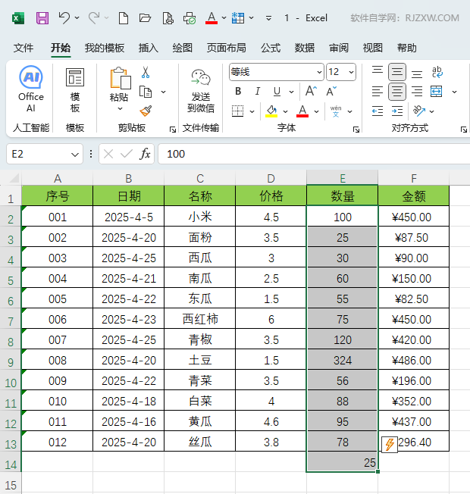The height and width of the screenshot is (494, 470).
Task: Customize quick access toolbar dropdown
Action: point(268,18)
